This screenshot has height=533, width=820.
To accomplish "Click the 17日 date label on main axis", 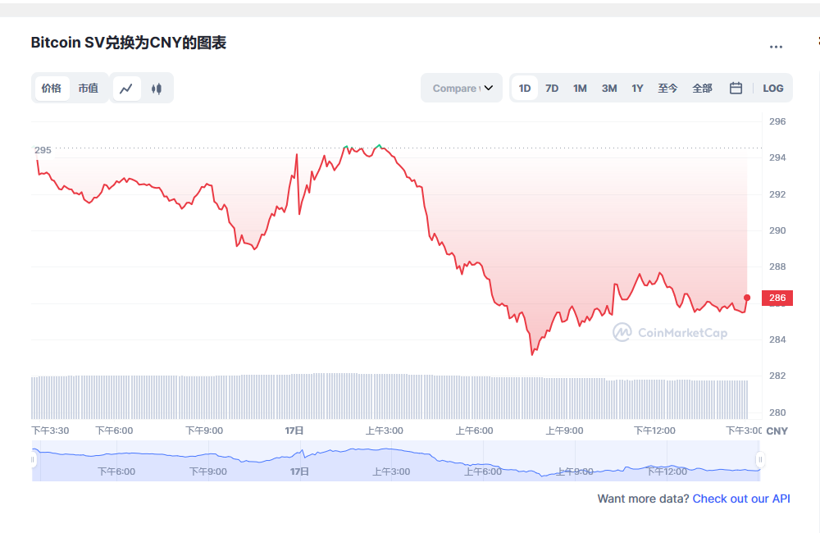I will point(294,430).
